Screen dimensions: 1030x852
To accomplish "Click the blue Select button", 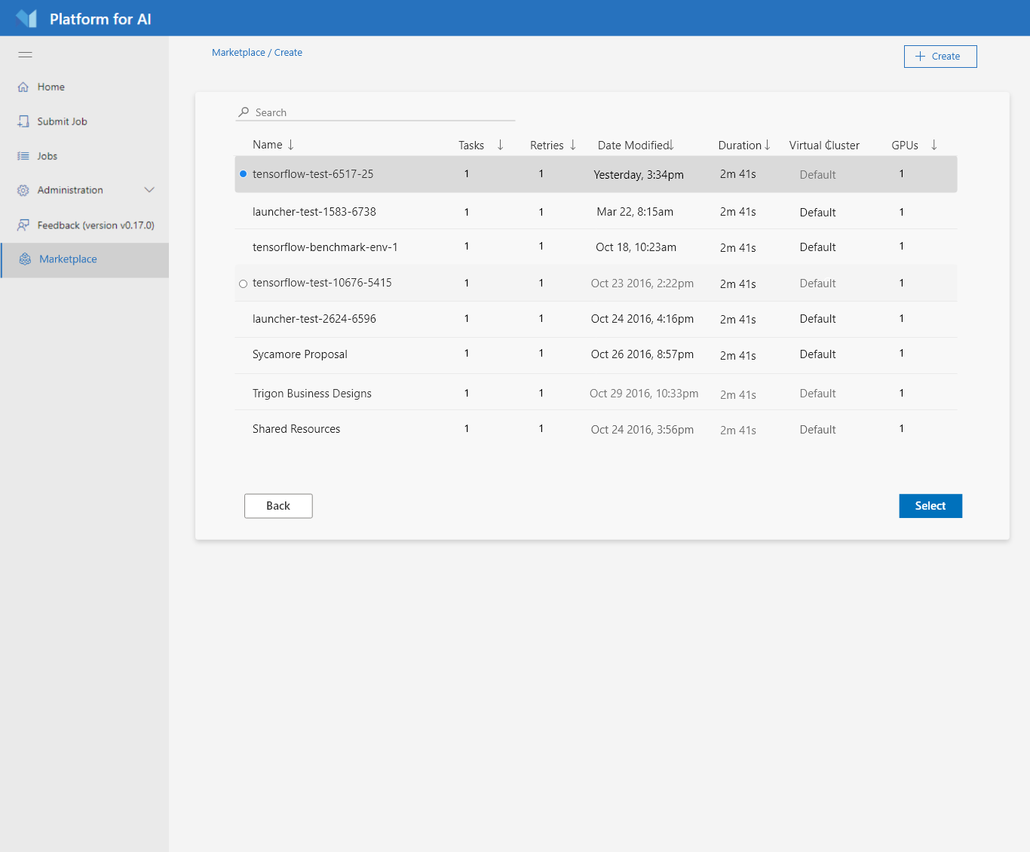I will (x=930, y=506).
